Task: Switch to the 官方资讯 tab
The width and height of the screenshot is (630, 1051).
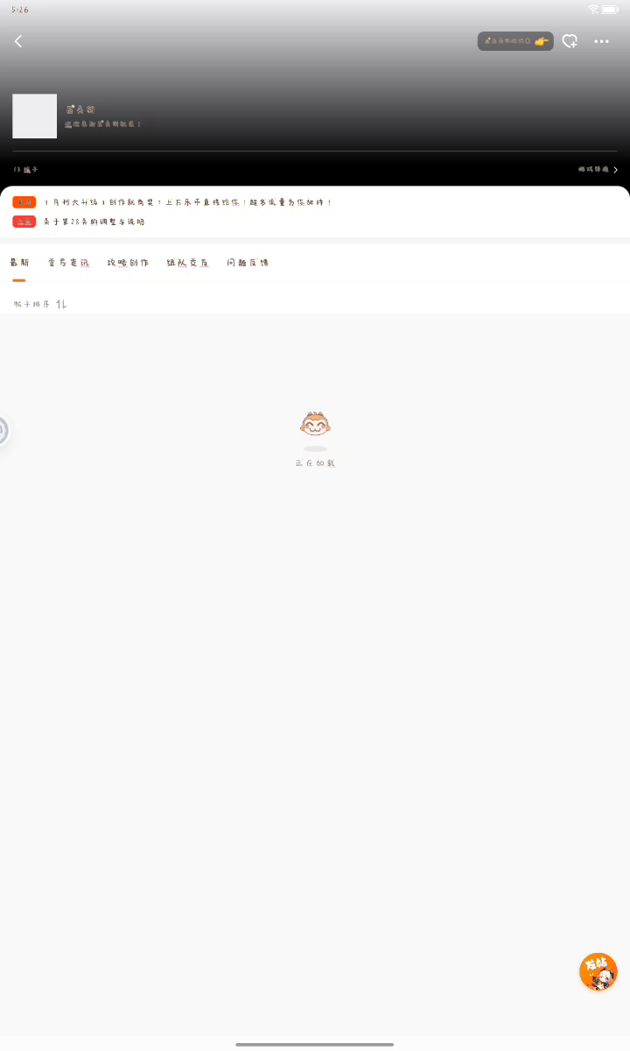Action: pyautogui.click(x=68, y=263)
